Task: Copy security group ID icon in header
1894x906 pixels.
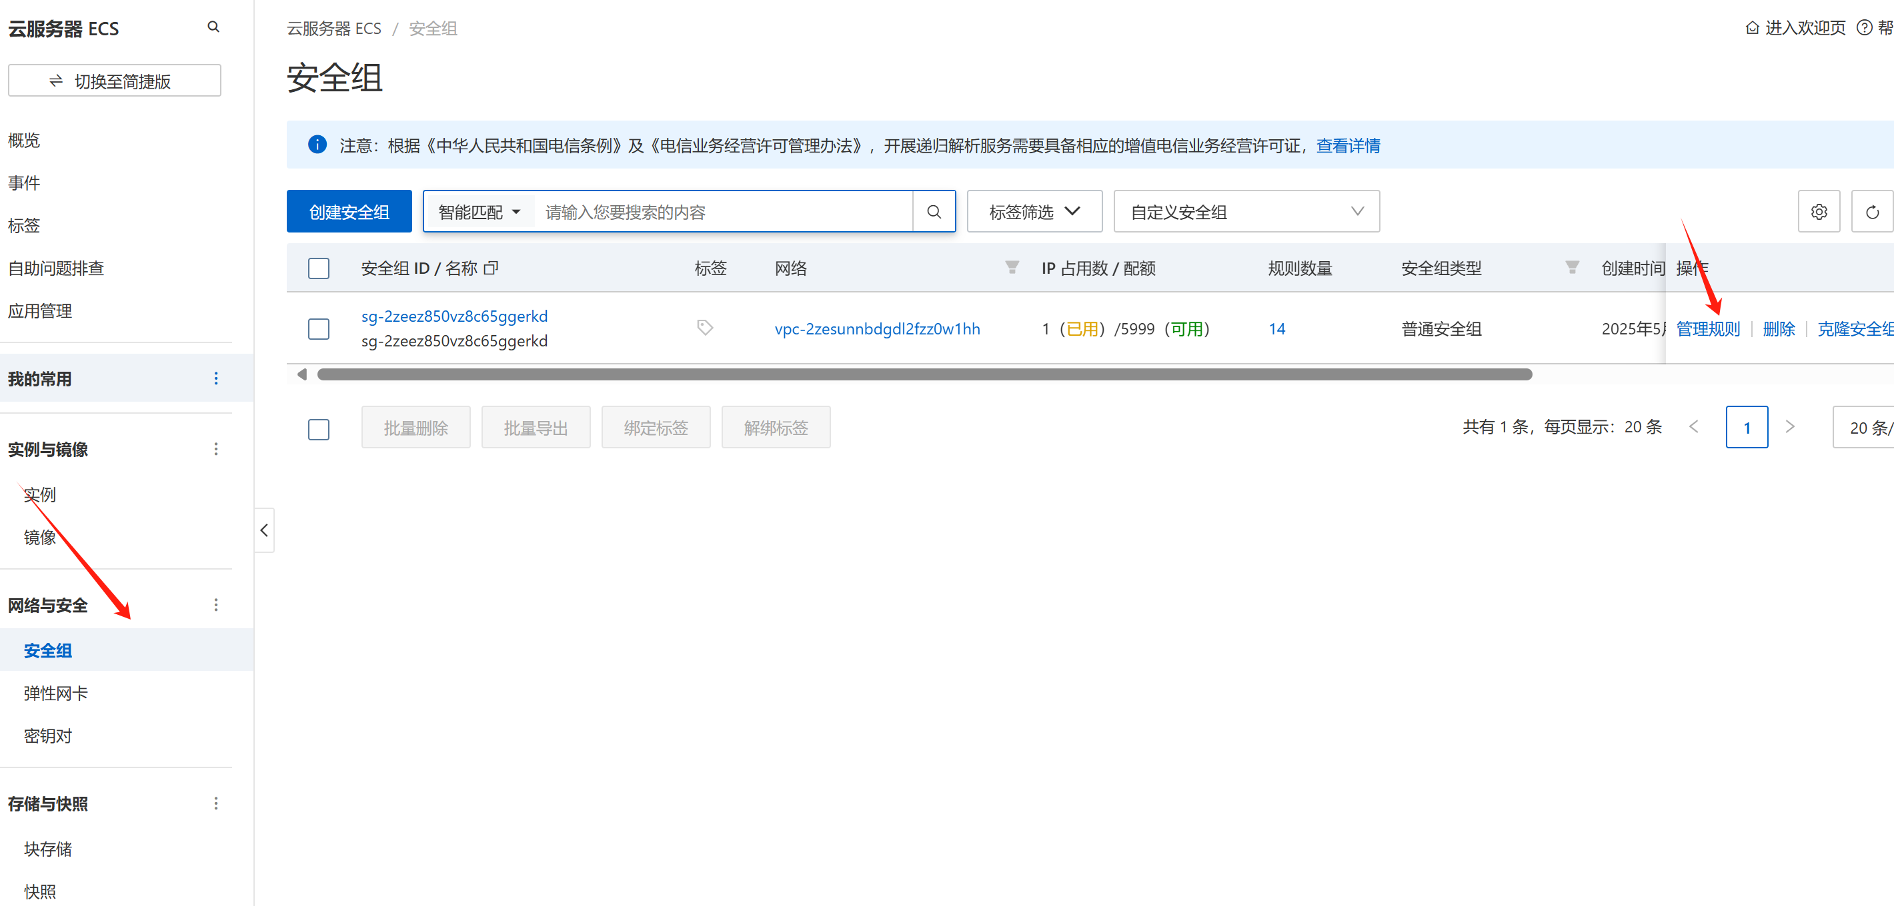Action: click(491, 268)
